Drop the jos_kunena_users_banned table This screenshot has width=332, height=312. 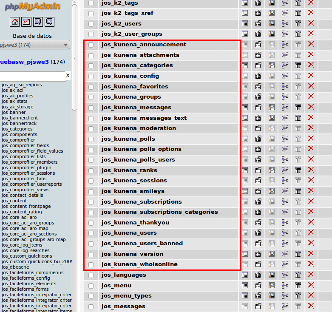pos(311,244)
